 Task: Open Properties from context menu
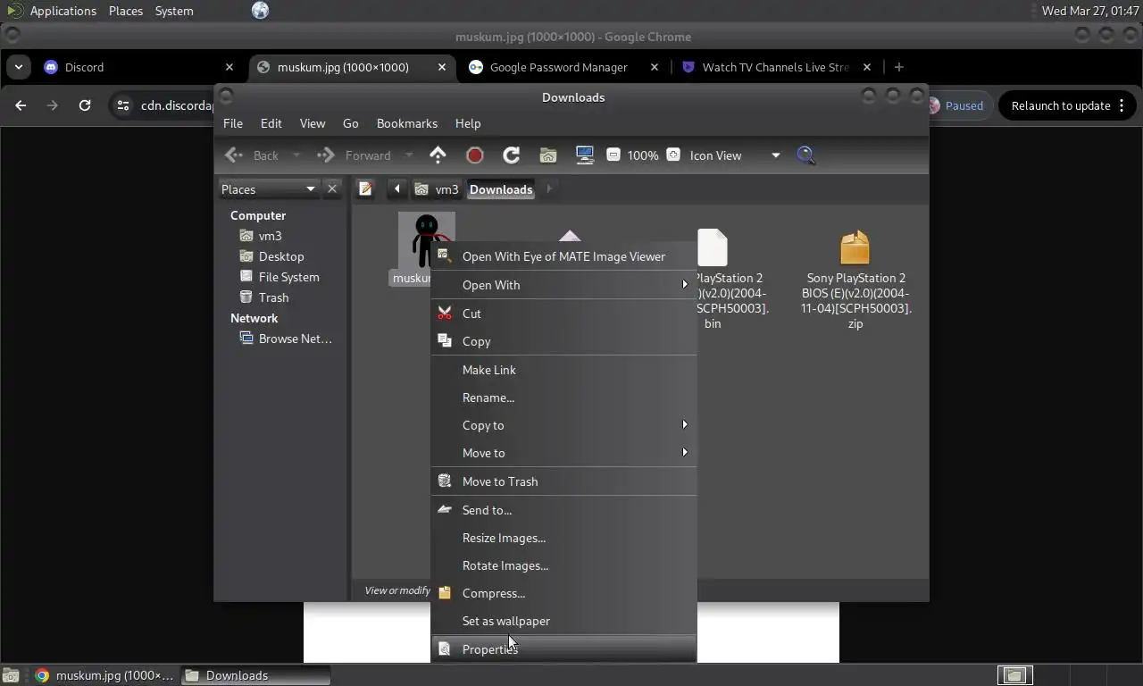[563, 649]
